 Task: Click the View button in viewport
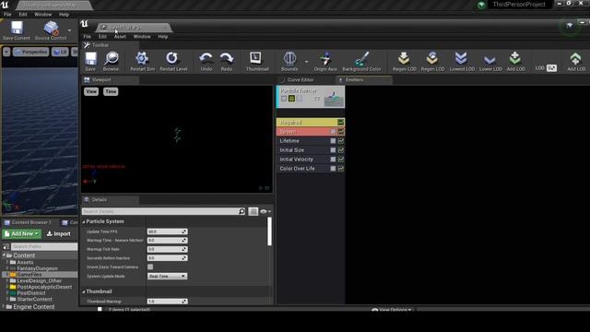tap(91, 91)
